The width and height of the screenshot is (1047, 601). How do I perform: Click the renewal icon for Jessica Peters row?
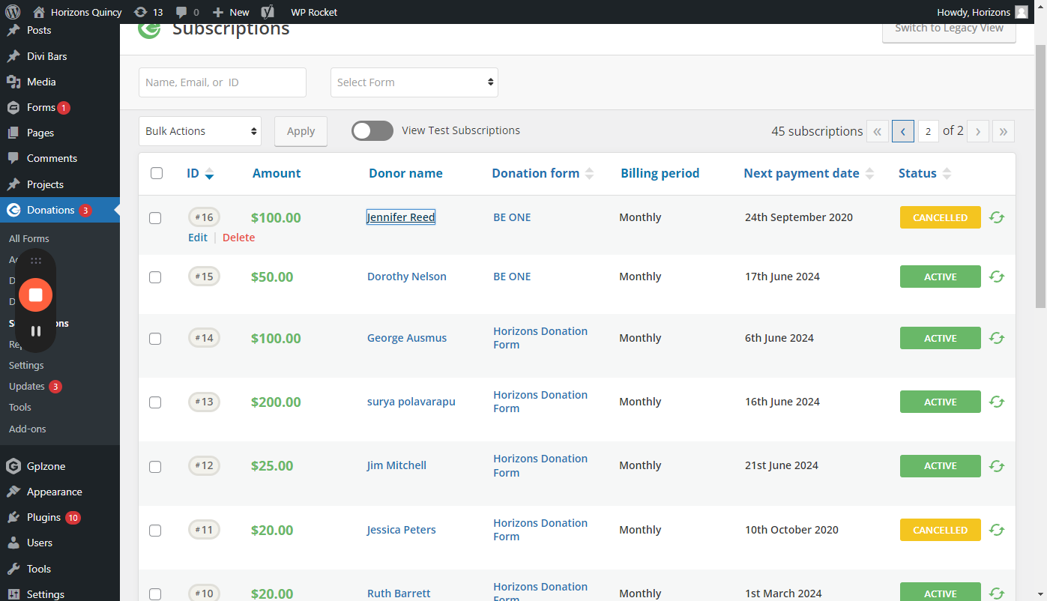click(997, 530)
